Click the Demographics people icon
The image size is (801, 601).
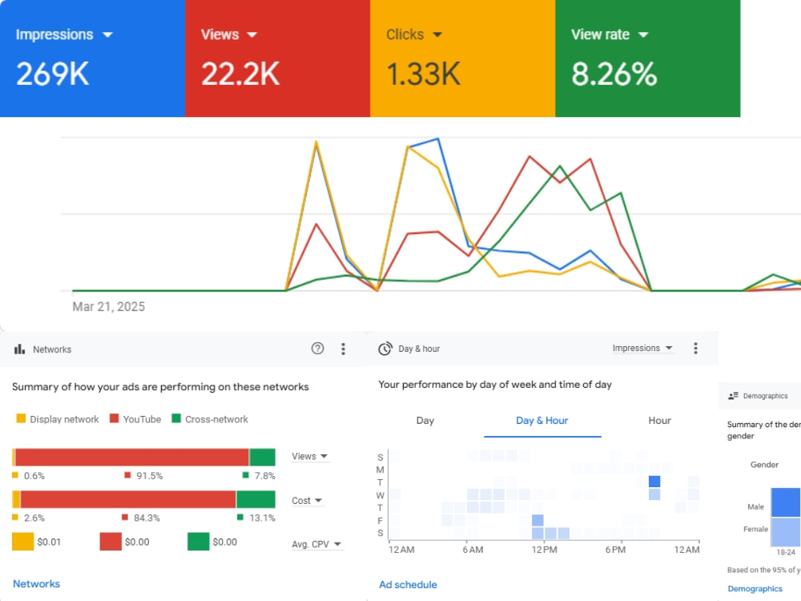(733, 396)
